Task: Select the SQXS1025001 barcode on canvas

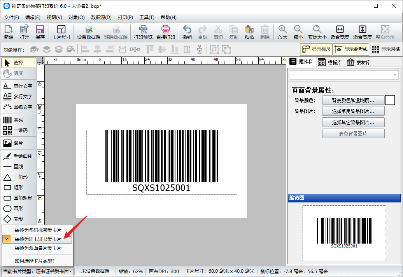Action: coord(162,162)
